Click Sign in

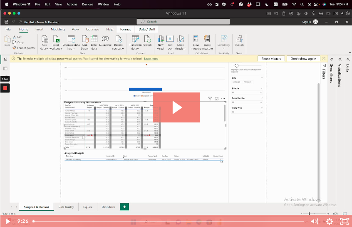pyautogui.click(x=310, y=22)
